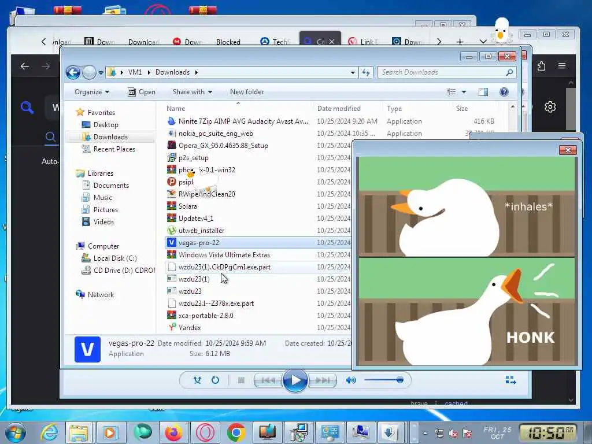This screenshot has width=592, height=444.
Task: Select Music library
Action: click(x=103, y=198)
